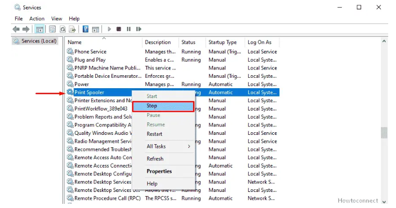Open the blue Help toolbar icon
396x208 pixels.
[x=86, y=29]
